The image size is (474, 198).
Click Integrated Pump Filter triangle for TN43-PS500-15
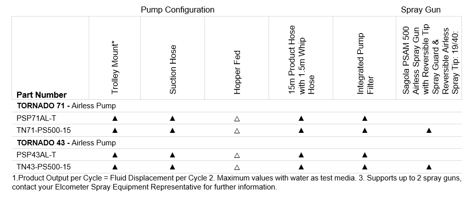(365, 167)
